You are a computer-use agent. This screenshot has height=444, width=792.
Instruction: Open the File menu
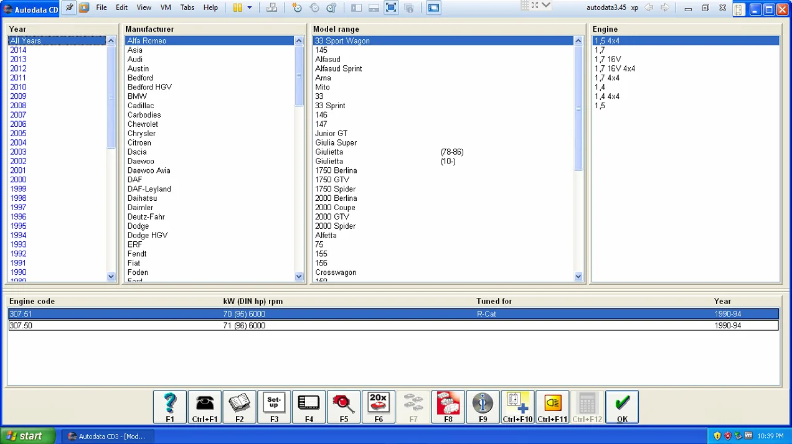point(101,7)
